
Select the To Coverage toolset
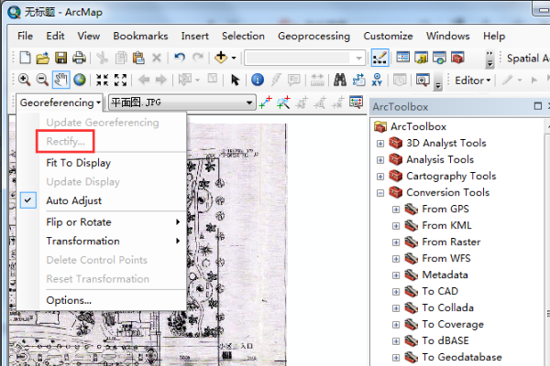tap(453, 324)
